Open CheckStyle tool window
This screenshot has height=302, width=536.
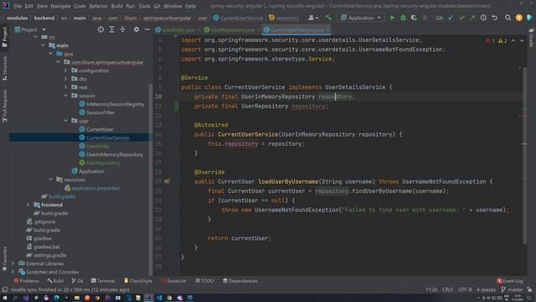[x=137, y=281]
